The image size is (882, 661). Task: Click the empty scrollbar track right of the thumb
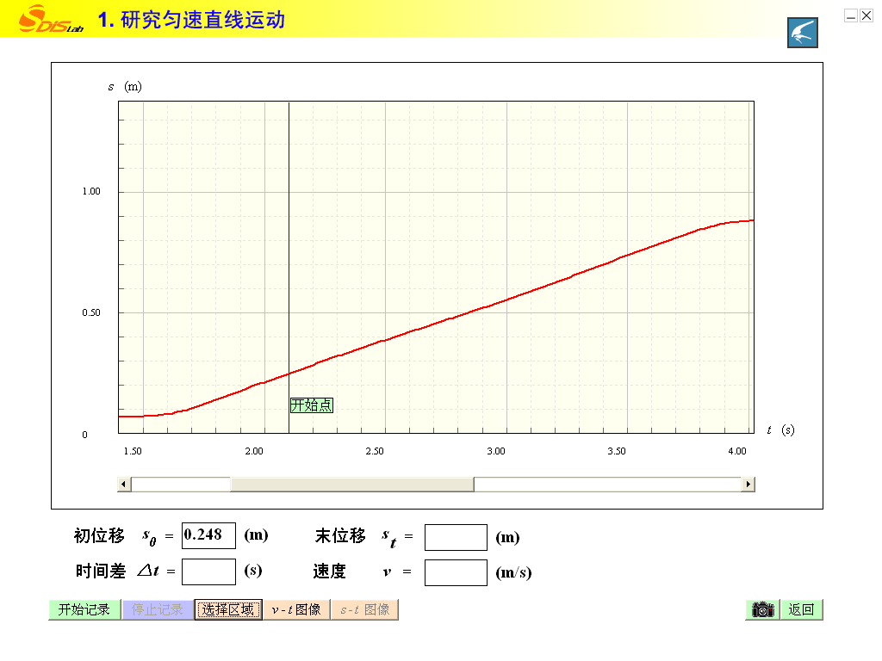click(607, 485)
